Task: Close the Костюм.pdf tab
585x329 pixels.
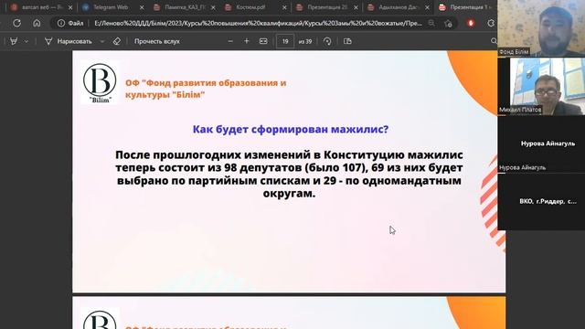Action: (x=284, y=7)
